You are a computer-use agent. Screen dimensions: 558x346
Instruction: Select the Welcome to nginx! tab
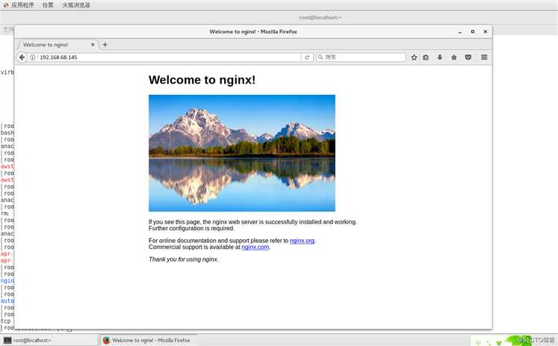tap(57, 45)
